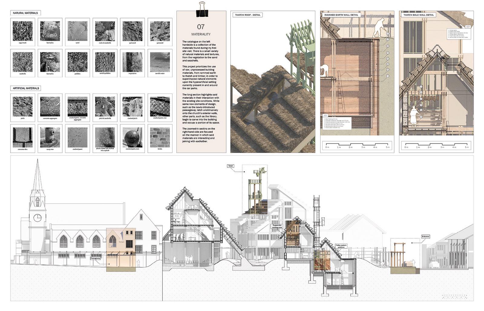Click the plastic bottle lids asphalt thumbnail

click(x=105, y=137)
